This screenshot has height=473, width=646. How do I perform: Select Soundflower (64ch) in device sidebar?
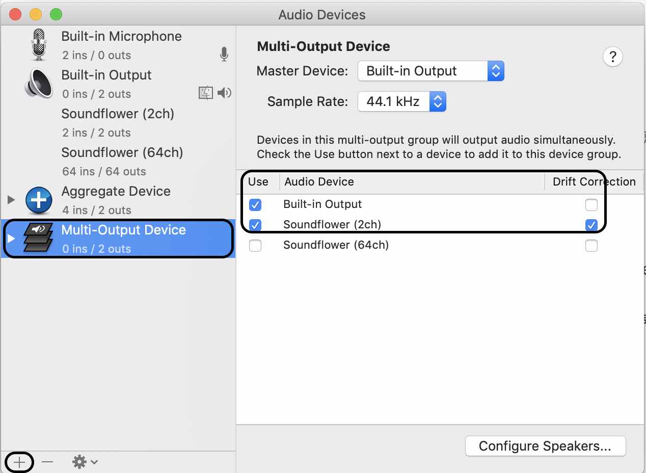pyautogui.click(x=118, y=162)
